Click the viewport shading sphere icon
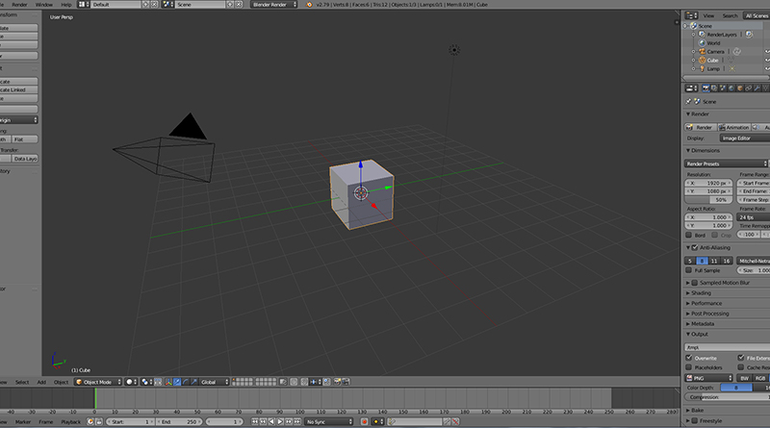The image size is (770, 428). point(131,382)
